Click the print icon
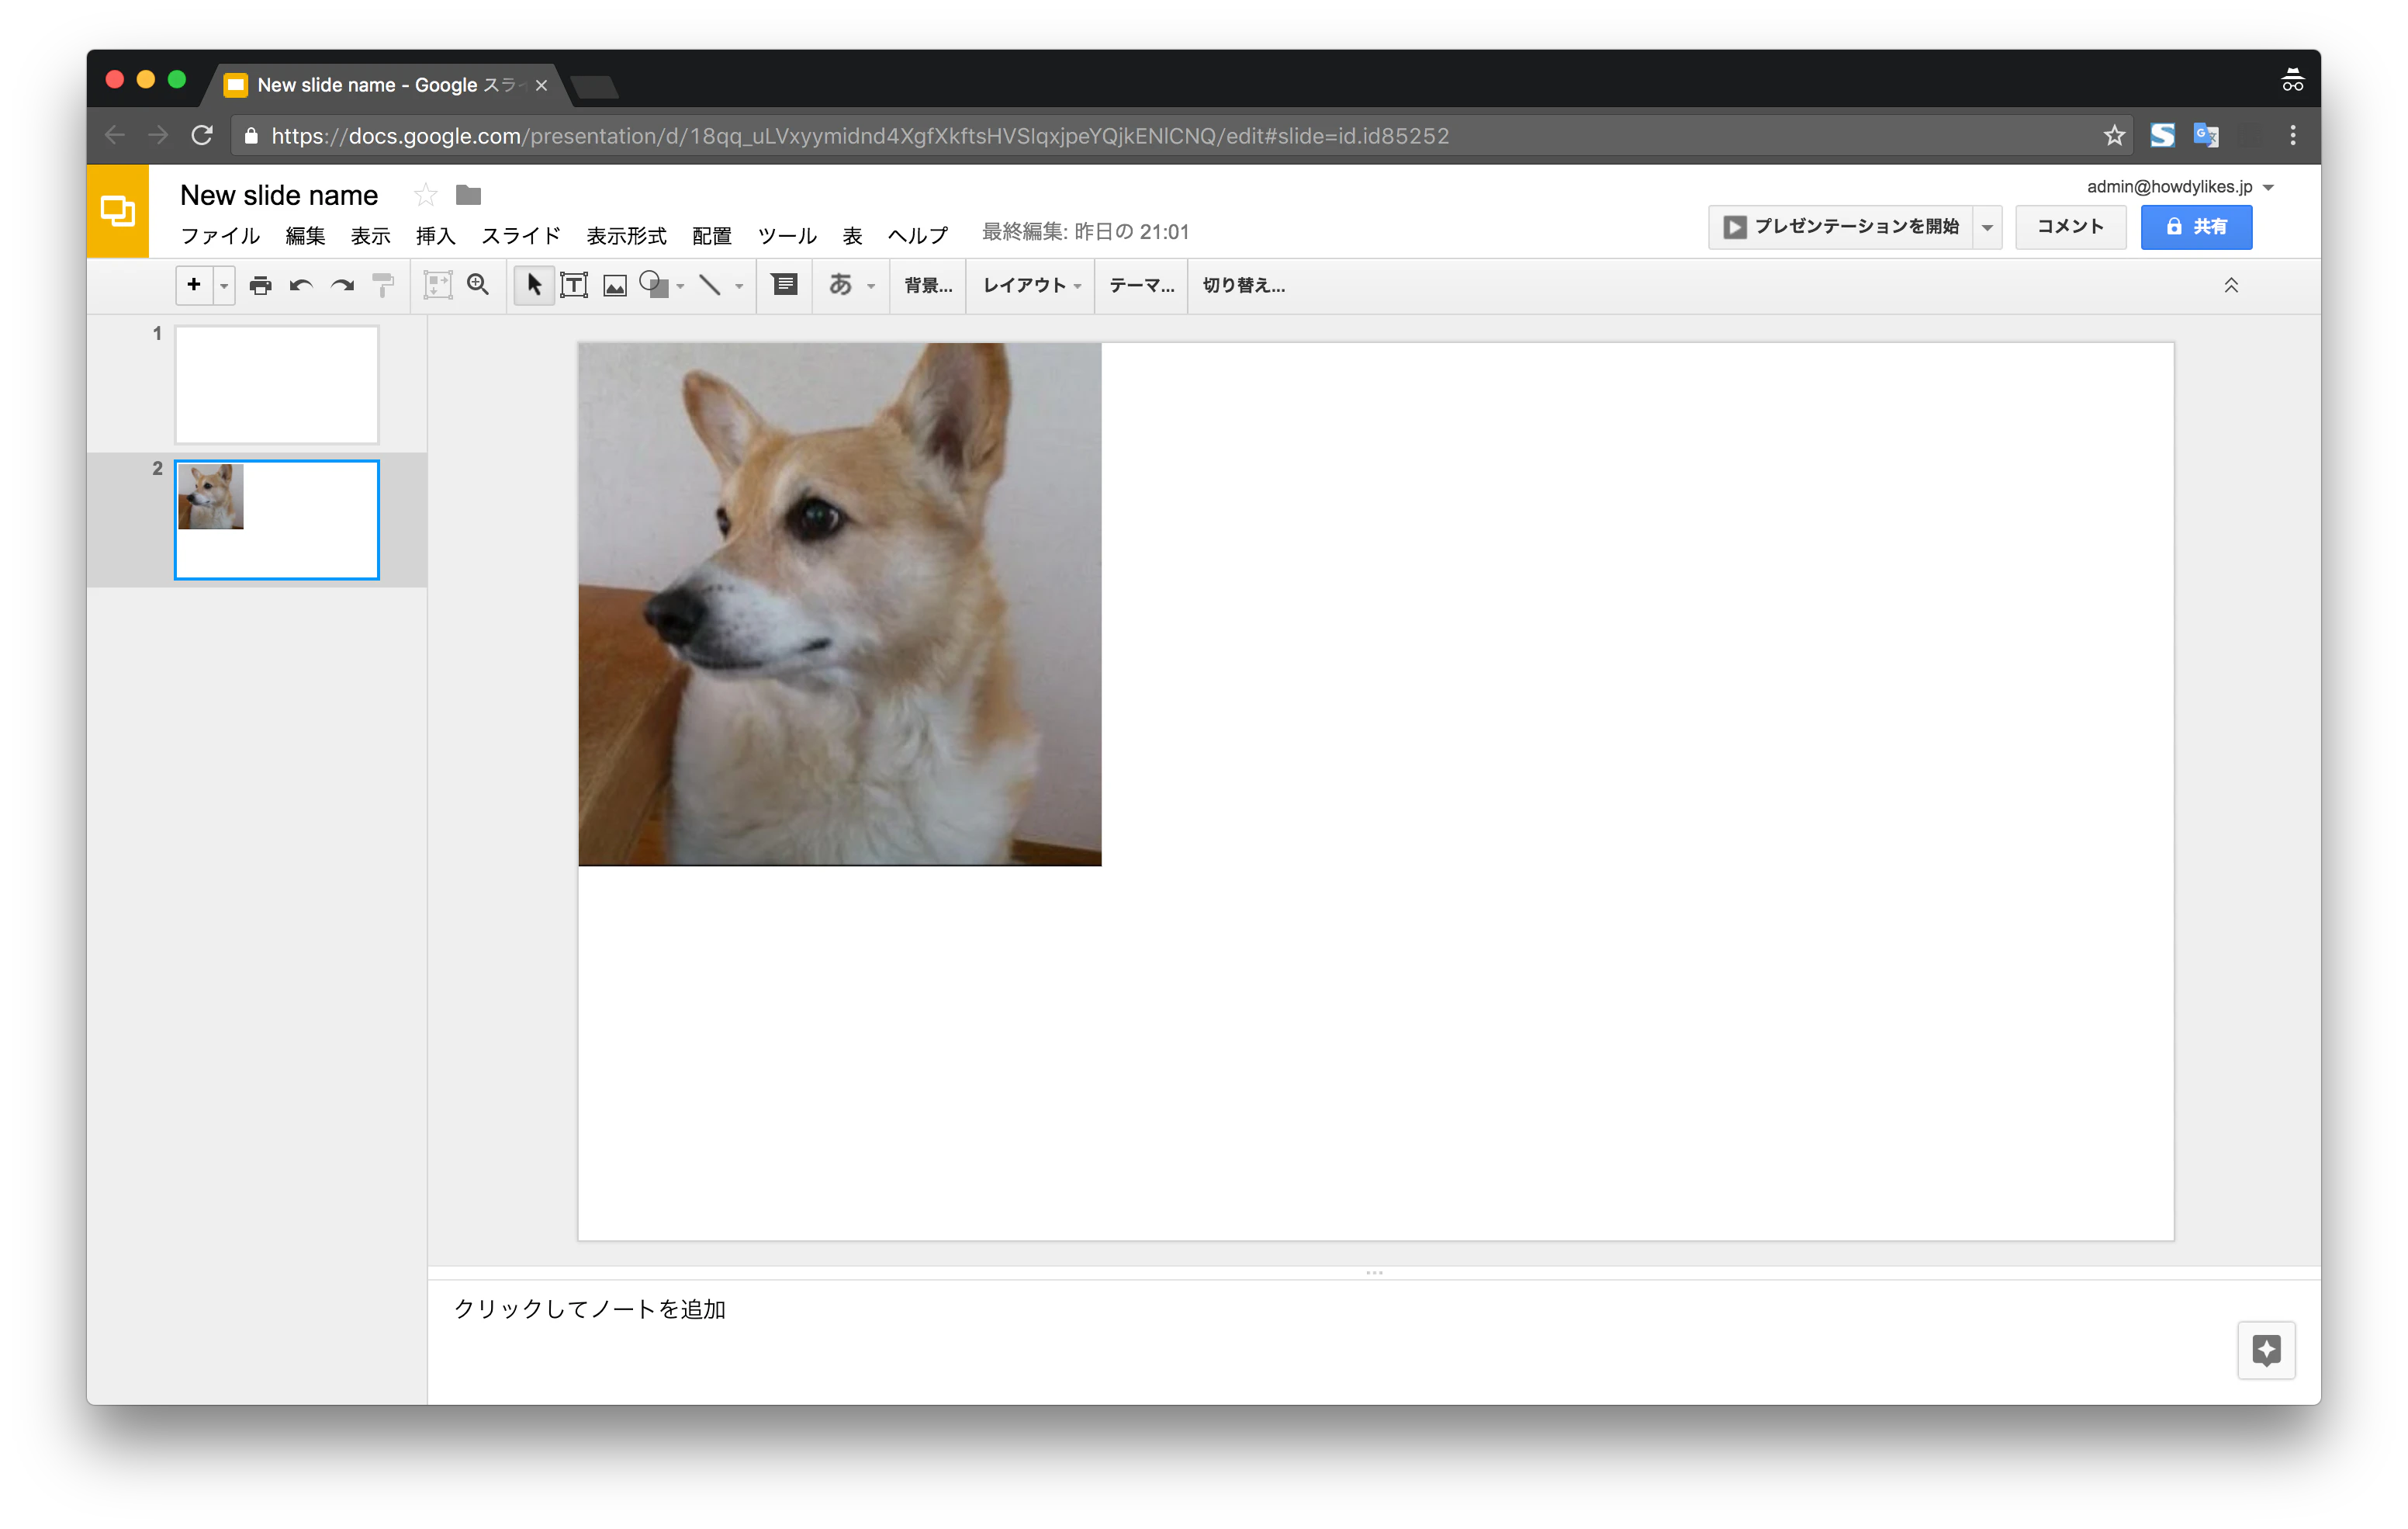Viewport: 2408px width, 1529px height. click(260, 285)
